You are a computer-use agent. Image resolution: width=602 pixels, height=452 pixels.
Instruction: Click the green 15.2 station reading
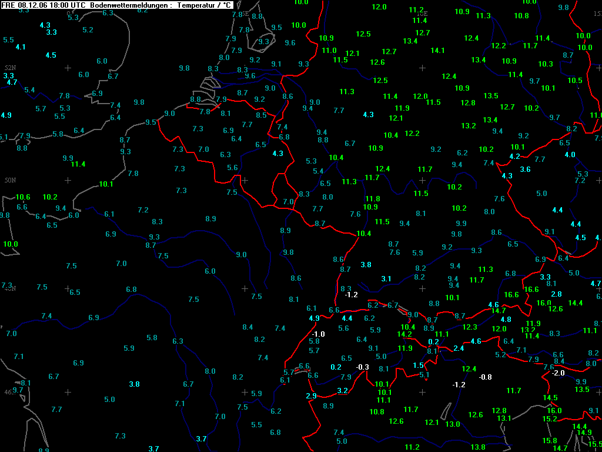tap(550, 418)
